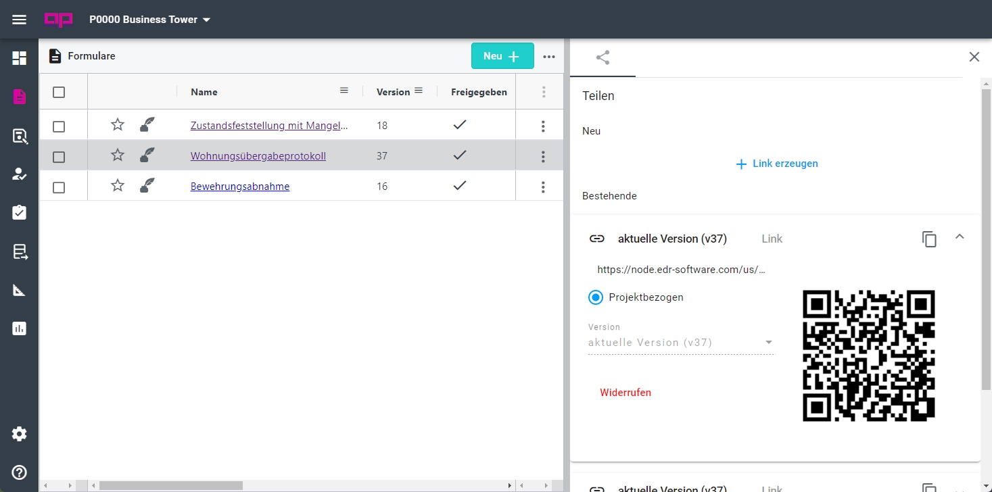Open the hamburger navigation menu
Viewport: 992px width, 492px height.
(19, 20)
